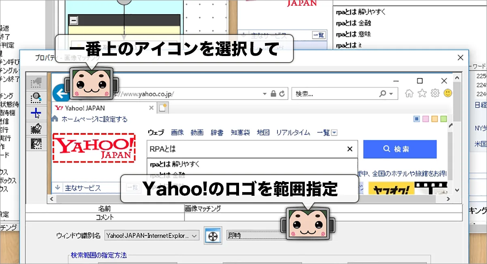Image resolution: width=487 pixels, height=264 pixels.
Task: Open browser favorites with the star icon
Action: (x=422, y=93)
